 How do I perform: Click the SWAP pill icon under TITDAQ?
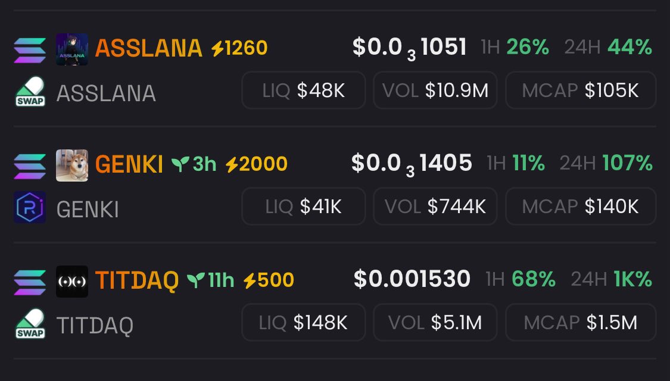[30, 324]
